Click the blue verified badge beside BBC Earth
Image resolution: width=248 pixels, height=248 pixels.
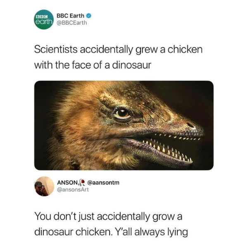tap(89, 16)
